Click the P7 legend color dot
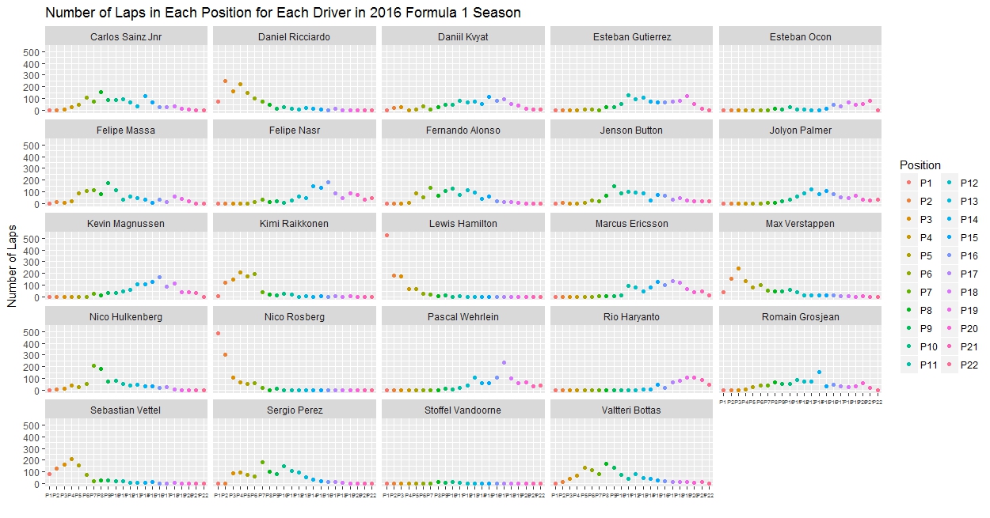 910,292
